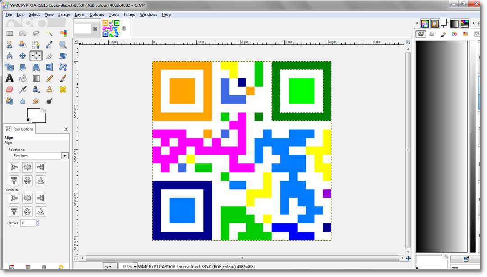The height and width of the screenshot is (277, 487).
Task: Open the Colours menu
Action: point(96,14)
